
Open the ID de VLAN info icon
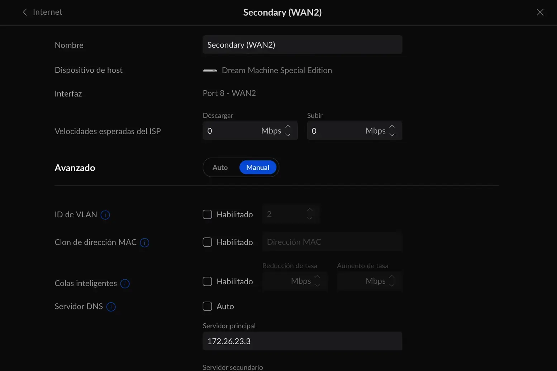tap(105, 215)
